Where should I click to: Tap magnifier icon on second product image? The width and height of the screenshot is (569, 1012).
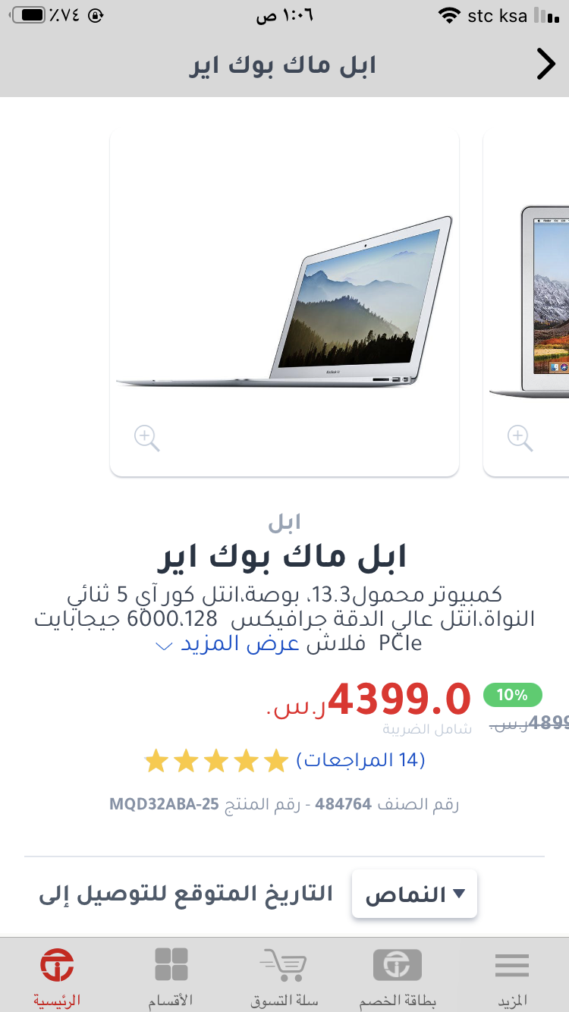coord(520,438)
